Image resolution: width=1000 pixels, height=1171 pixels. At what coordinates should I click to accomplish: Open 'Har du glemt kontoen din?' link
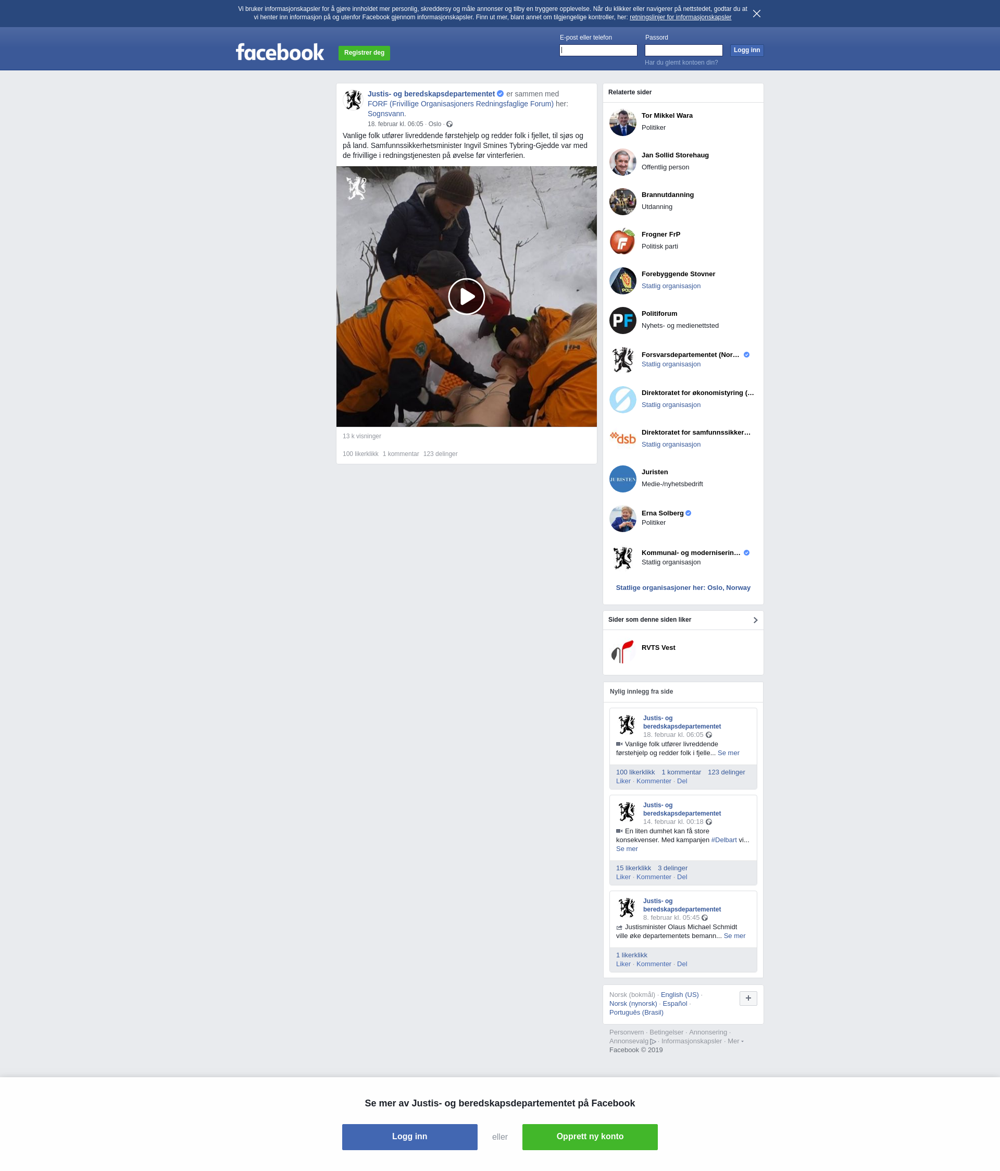pyautogui.click(x=681, y=63)
